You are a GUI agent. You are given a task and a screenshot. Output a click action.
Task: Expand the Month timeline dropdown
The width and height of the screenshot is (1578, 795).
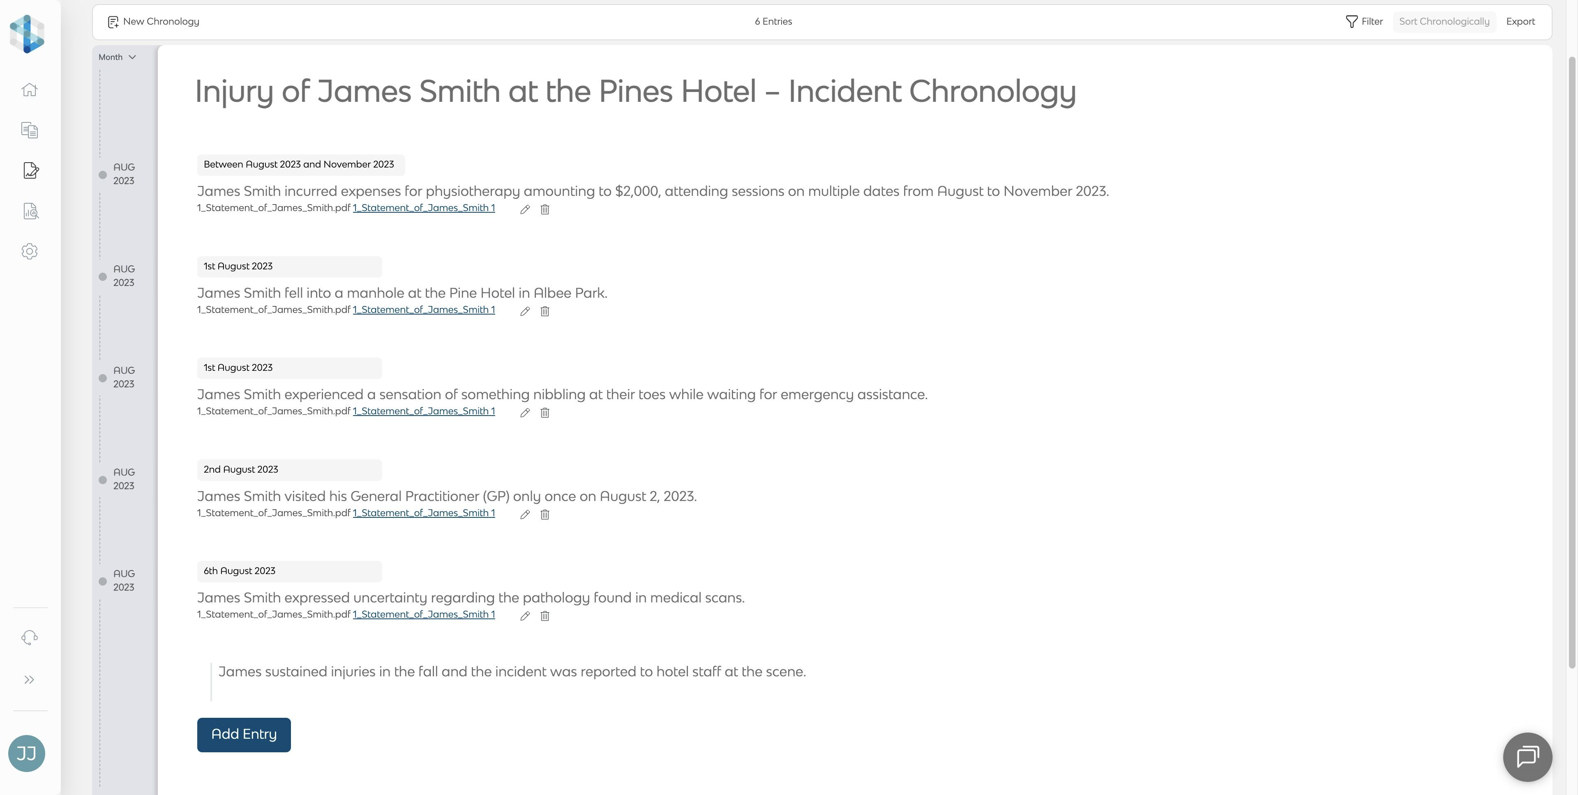117,57
